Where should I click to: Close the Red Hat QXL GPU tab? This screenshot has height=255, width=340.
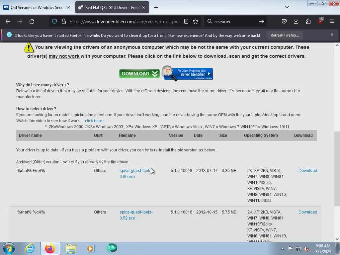[143, 7]
